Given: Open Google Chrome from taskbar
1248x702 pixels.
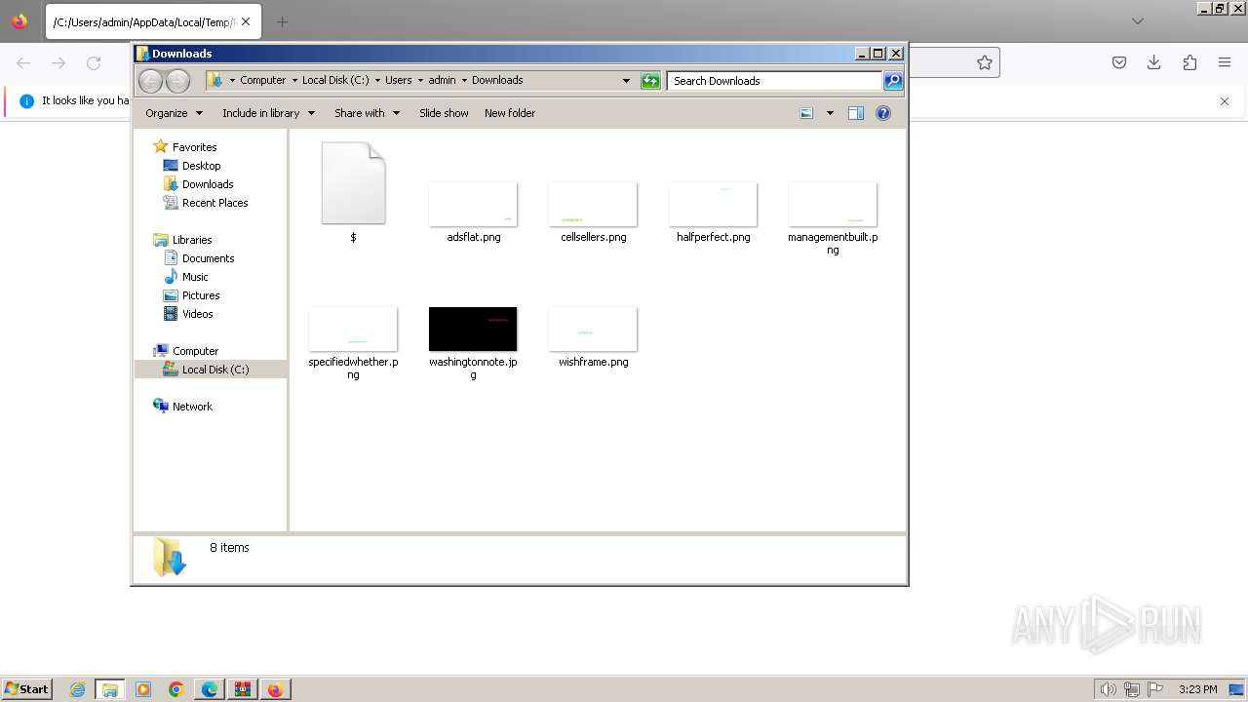Looking at the screenshot, I should (x=176, y=689).
